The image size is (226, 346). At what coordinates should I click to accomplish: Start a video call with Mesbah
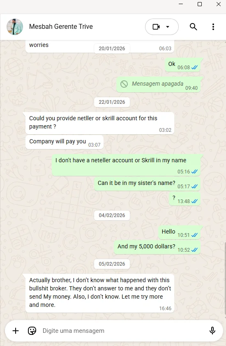pos(156,27)
